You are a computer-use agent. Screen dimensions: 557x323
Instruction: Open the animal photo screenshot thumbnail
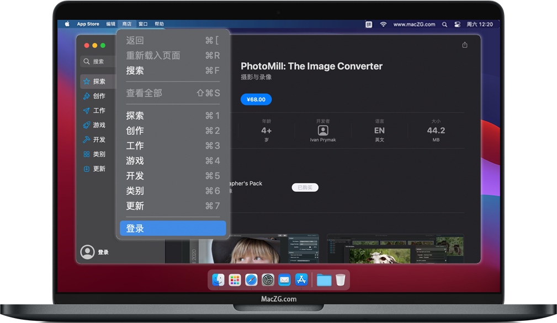pyautogui.click(x=395, y=249)
